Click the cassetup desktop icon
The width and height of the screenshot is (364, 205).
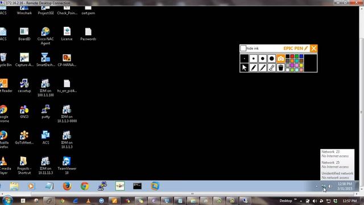pyautogui.click(x=24, y=86)
